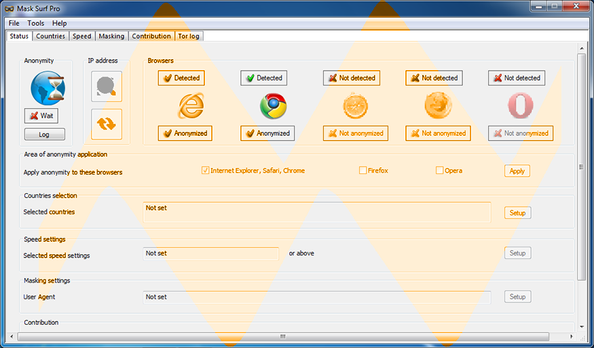Click the Selected countries field
Image resolution: width=594 pixels, height=348 pixels.
coord(317,212)
